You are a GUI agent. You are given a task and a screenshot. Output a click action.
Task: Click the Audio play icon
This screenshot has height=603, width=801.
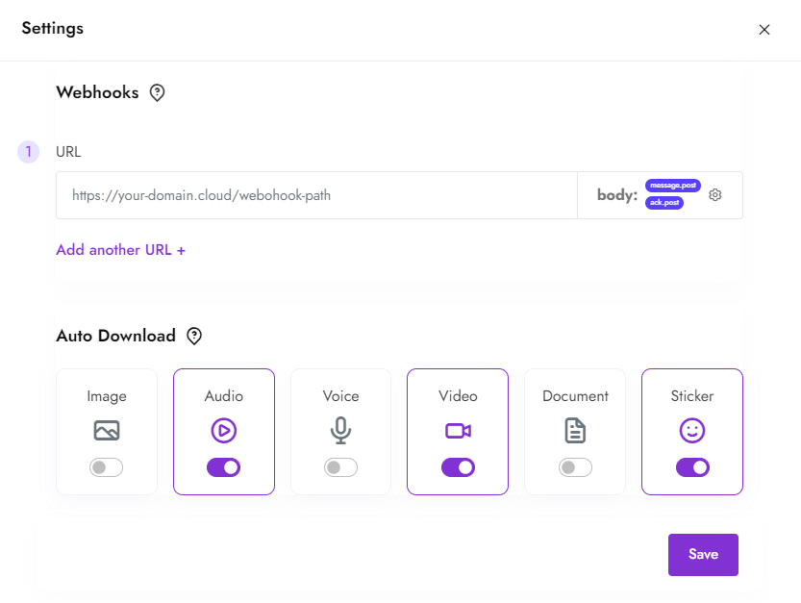click(224, 431)
